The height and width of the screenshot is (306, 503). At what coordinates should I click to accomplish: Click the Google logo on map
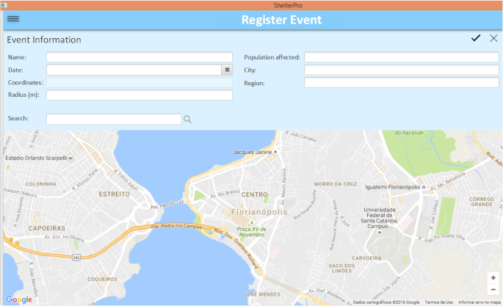(19, 299)
